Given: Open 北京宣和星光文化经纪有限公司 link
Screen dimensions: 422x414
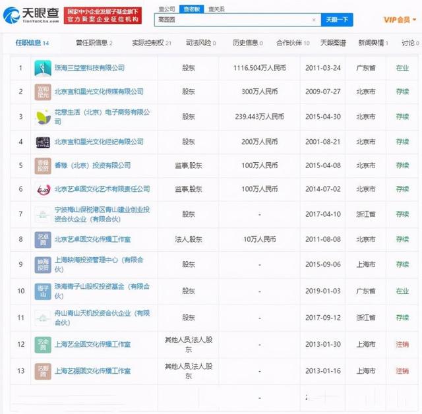Looking at the screenshot, I should pos(99,142).
